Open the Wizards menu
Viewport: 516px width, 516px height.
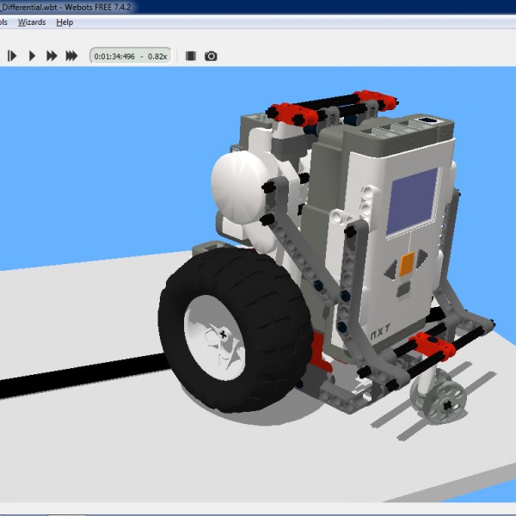pyautogui.click(x=32, y=22)
